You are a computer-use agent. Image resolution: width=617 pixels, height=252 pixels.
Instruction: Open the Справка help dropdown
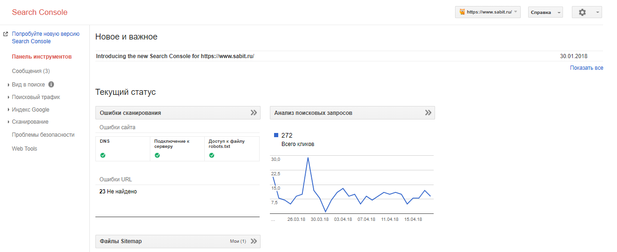click(x=545, y=13)
